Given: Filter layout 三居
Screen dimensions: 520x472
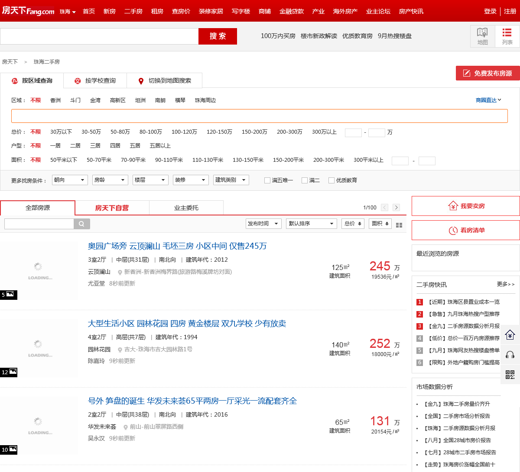Looking at the screenshot, I should coord(95,146).
